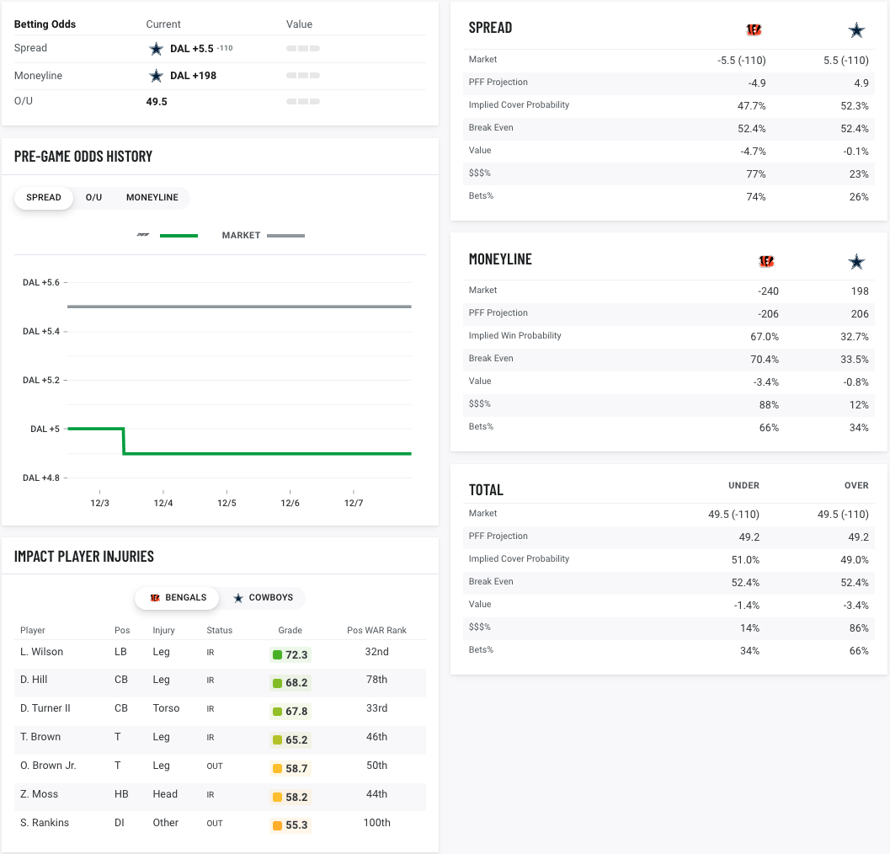Click the Bengals logo in the SPREAD card header
This screenshot has width=890, height=854.
[754, 30]
